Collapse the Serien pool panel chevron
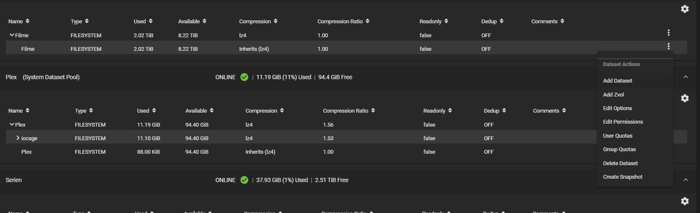Screen dimensions: 700x213 click(686, 180)
